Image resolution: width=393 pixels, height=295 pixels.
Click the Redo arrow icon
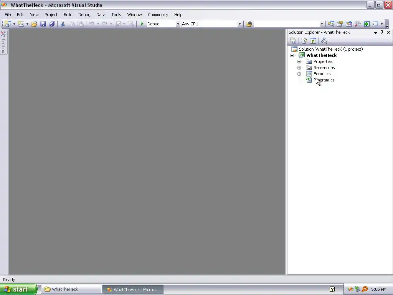pos(104,24)
